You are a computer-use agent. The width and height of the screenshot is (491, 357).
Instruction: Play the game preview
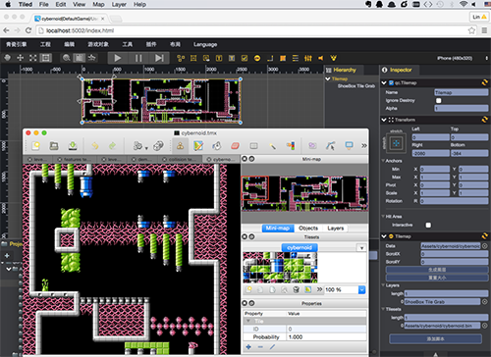118,58
